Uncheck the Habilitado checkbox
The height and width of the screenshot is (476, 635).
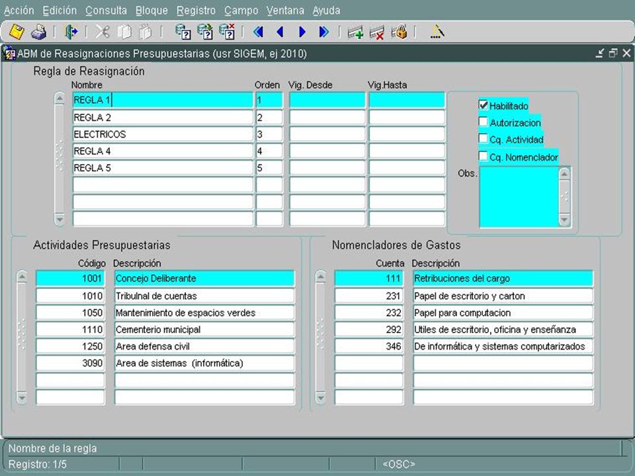tap(483, 105)
